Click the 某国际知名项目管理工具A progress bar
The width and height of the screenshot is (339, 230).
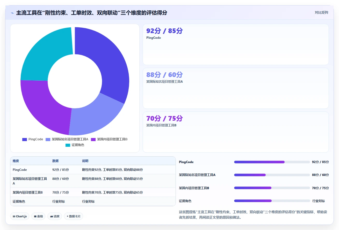[x=272, y=175]
